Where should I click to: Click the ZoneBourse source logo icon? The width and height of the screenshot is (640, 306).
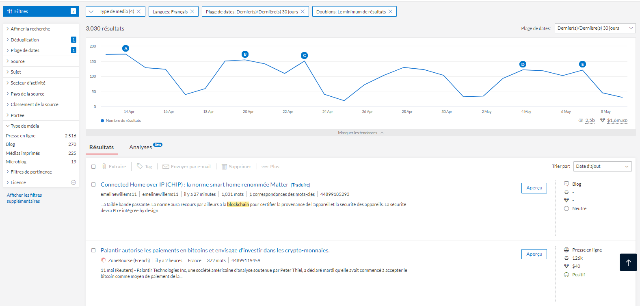[104, 260]
